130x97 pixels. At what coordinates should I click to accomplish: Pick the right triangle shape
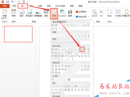[66, 49]
